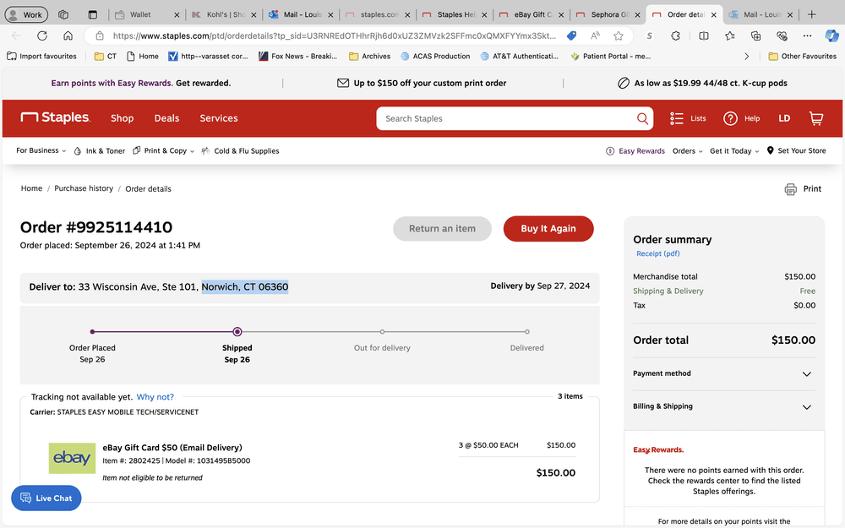Viewport: 845px width, 528px height.
Task: Open the shopping price tag icon in address bar
Action: (571, 36)
